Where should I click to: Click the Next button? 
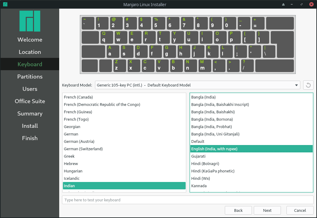coord(267,210)
